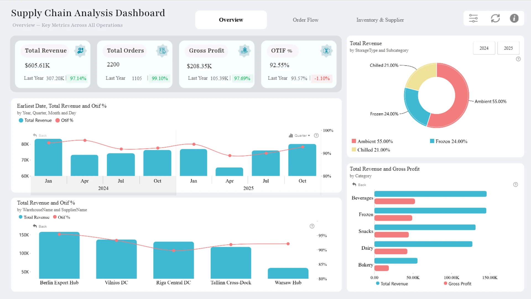This screenshot has height=299, width=531.
Task: Click Back arrow on category chart
Action: click(x=359, y=185)
